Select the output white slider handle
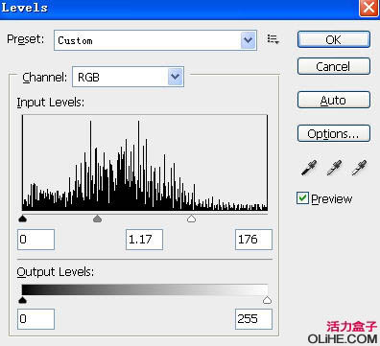Viewport: 380px width, 346px height. pyautogui.click(x=267, y=300)
